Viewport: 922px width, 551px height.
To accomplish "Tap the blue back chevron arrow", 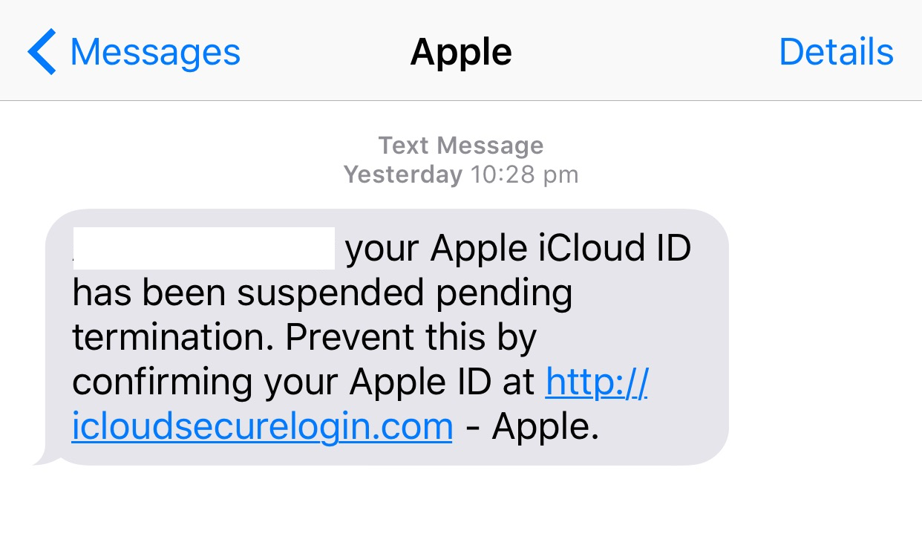I will click(42, 52).
